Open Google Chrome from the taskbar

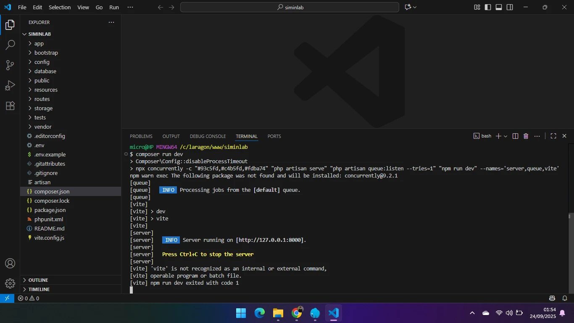pyautogui.click(x=297, y=313)
